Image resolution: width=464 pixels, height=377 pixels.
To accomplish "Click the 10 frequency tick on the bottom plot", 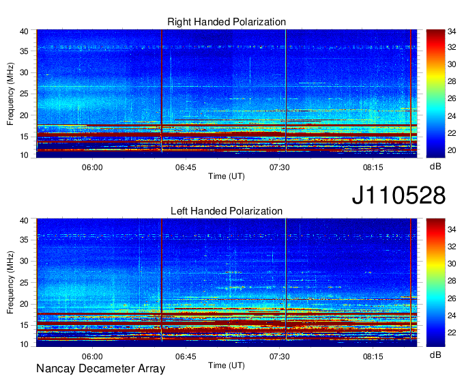I will click(24, 344).
